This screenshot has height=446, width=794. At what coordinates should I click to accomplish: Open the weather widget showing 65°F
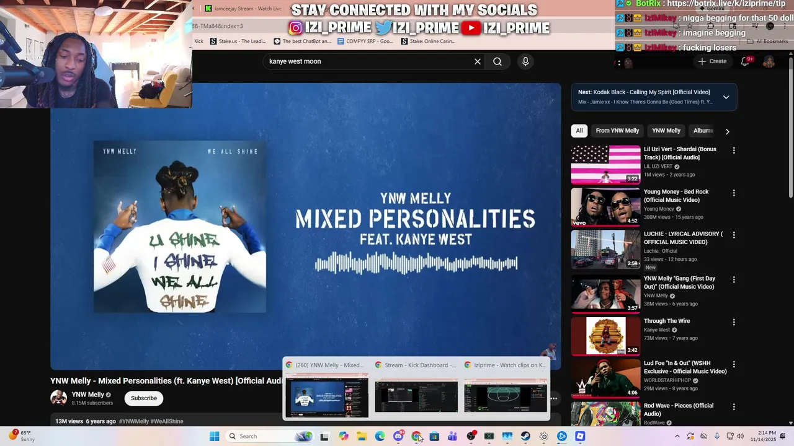(20, 436)
